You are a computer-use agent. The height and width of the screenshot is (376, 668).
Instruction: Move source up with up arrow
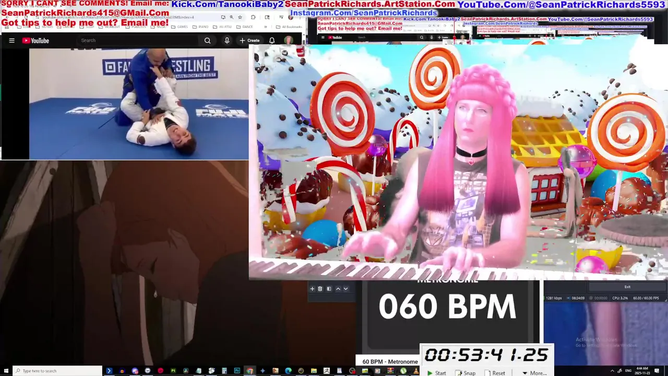tap(338, 289)
